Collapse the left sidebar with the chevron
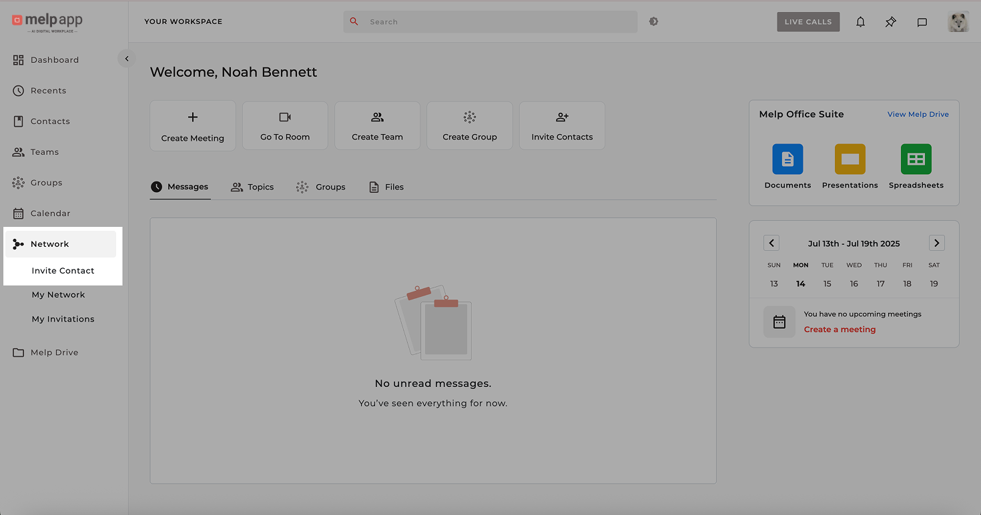 point(127,59)
